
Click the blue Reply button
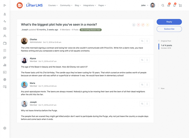point(169,22)
